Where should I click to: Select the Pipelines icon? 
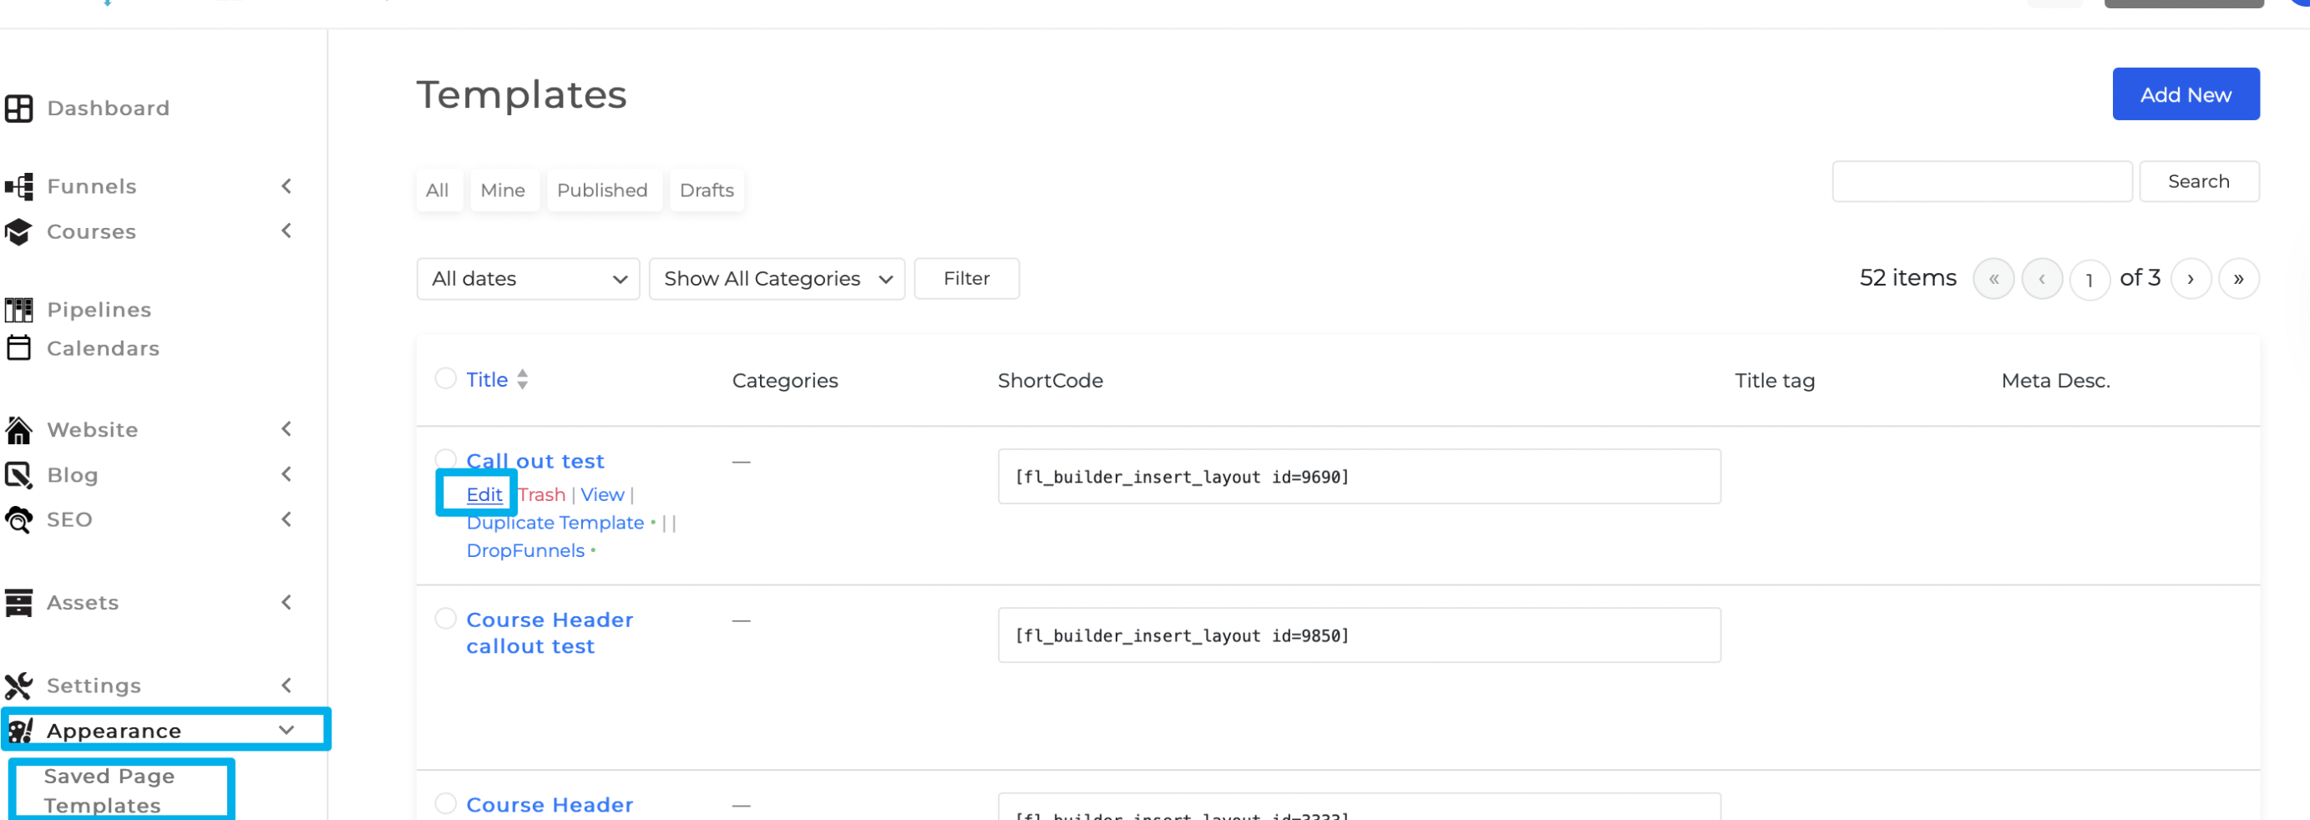point(20,309)
